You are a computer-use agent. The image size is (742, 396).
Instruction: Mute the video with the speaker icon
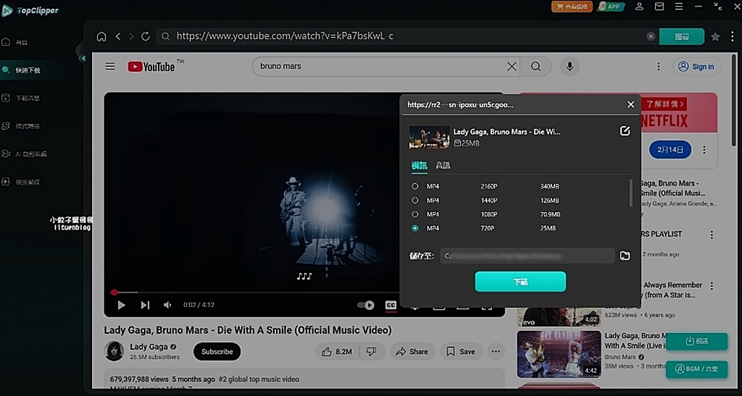pyautogui.click(x=167, y=306)
